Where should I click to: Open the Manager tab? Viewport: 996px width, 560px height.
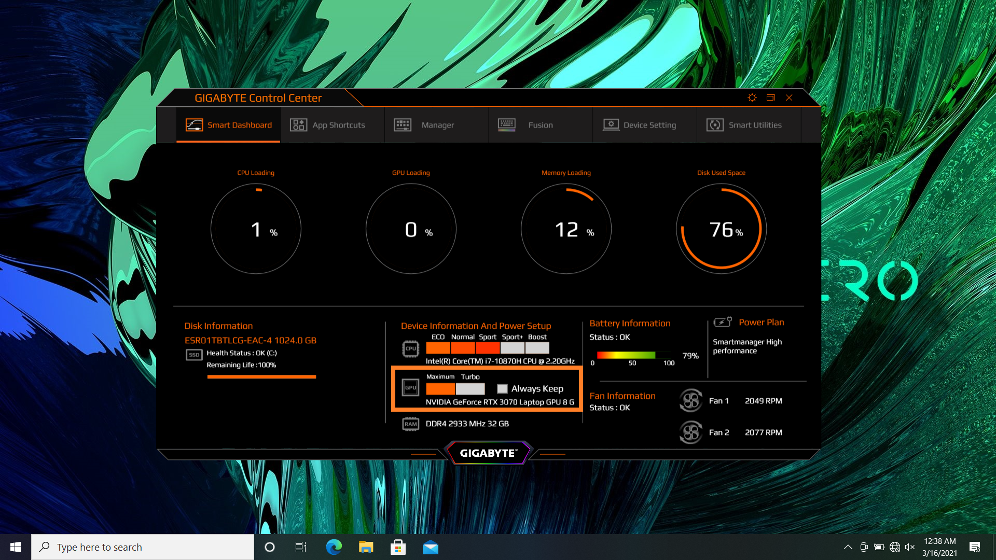point(436,125)
